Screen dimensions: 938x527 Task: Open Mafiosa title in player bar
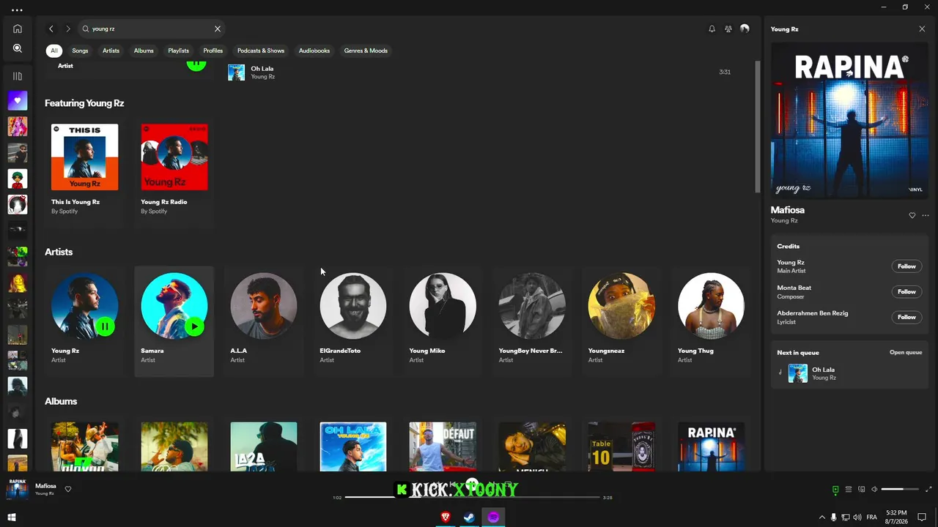[x=45, y=486]
